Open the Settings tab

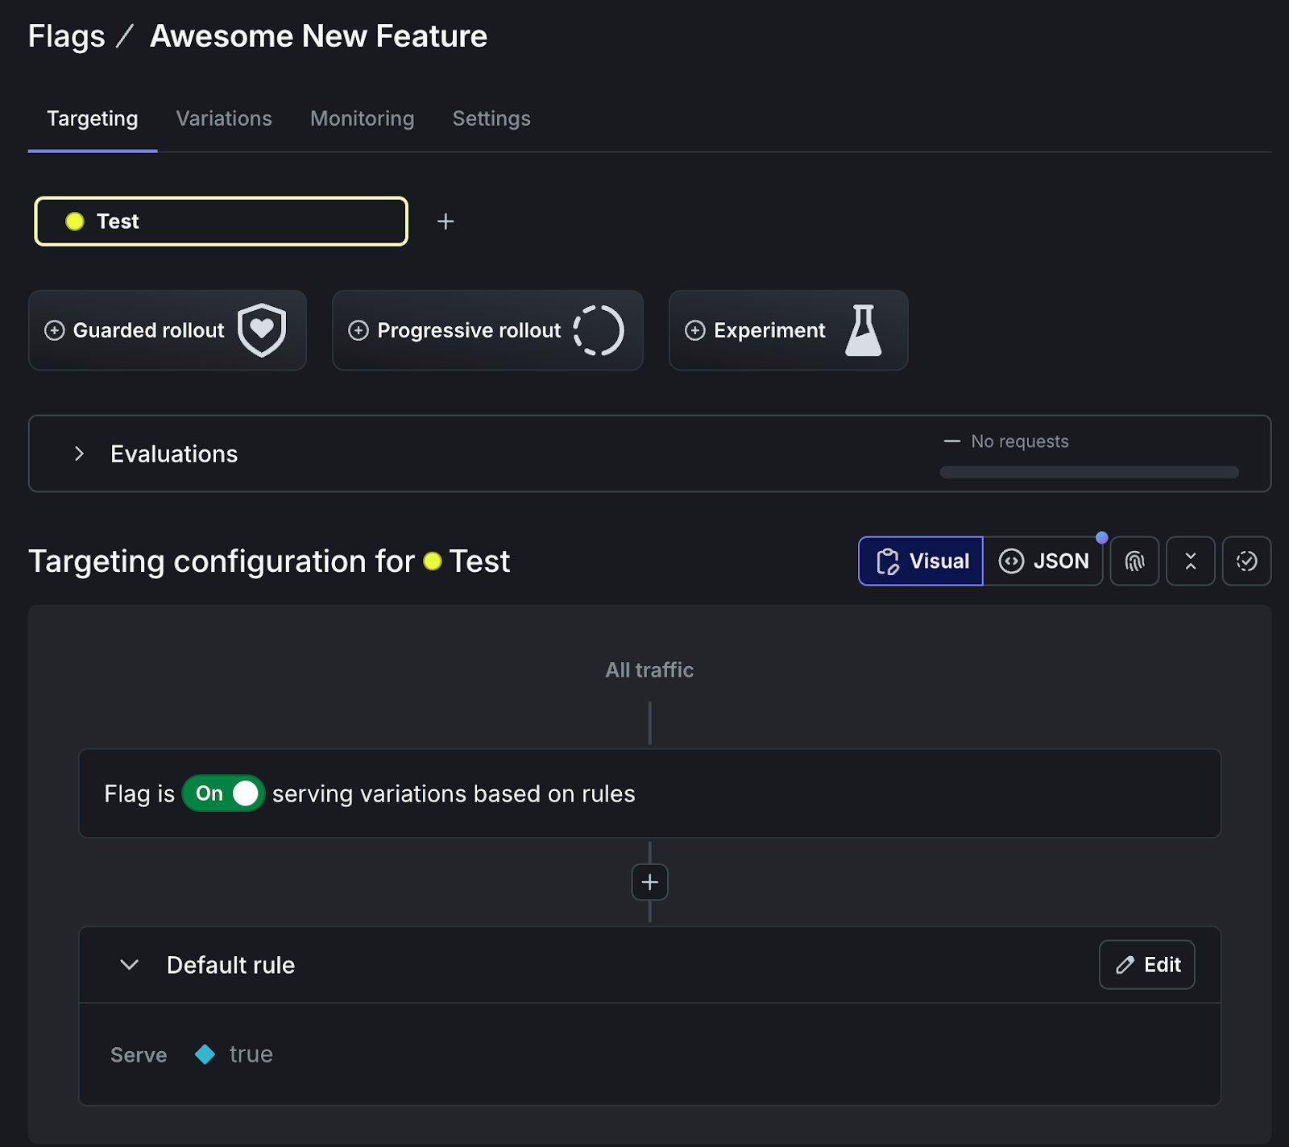click(491, 118)
